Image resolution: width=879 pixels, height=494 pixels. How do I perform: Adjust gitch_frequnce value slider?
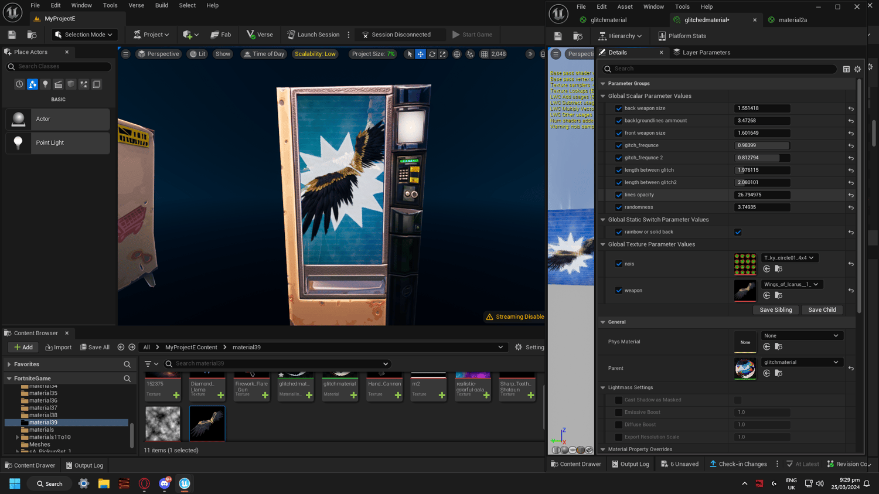tap(762, 145)
